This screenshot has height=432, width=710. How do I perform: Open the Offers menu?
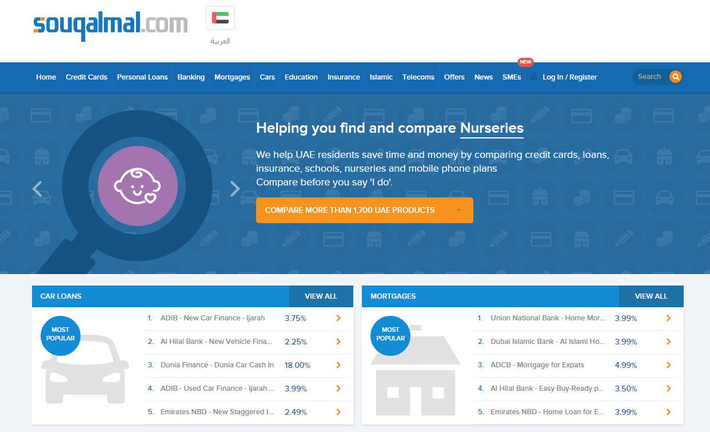tap(454, 77)
